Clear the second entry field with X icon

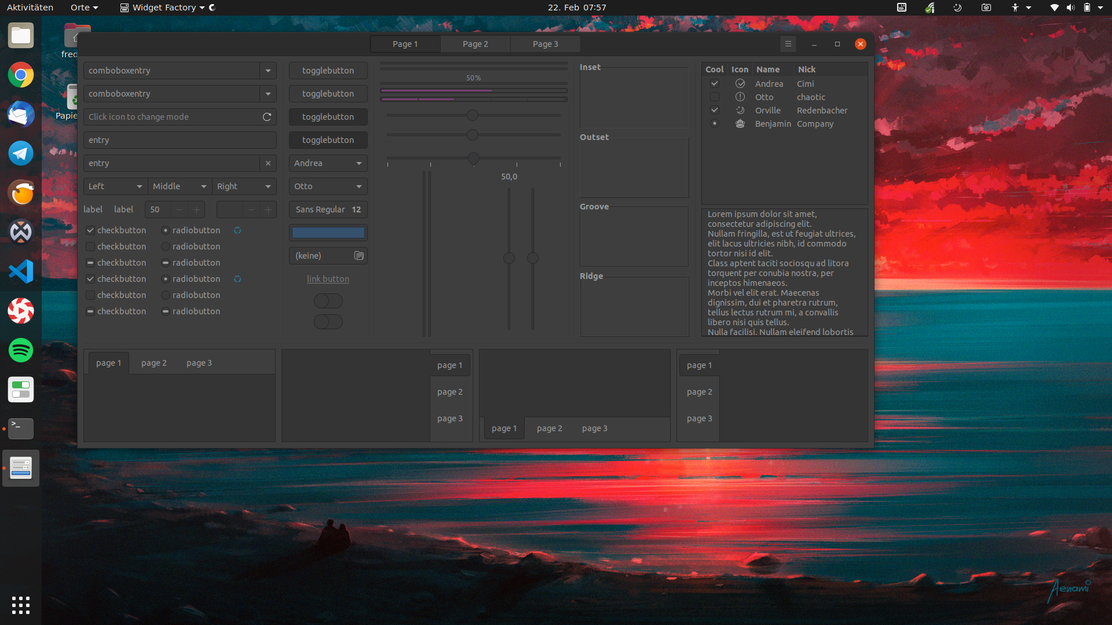point(268,163)
